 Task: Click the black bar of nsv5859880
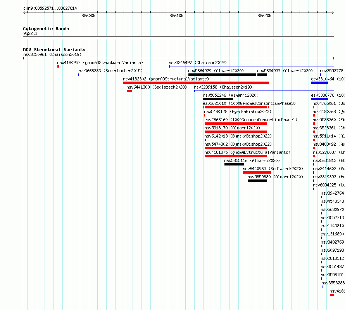pos(257,181)
